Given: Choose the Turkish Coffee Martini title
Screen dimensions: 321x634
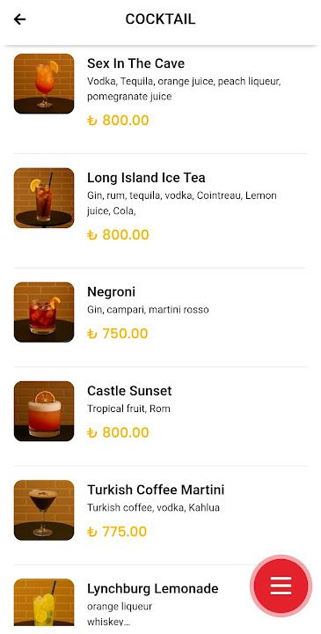Looking at the screenshot, I should click(x=156, y=490).
